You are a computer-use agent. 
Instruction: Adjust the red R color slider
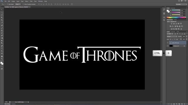(x=176, y=10)
